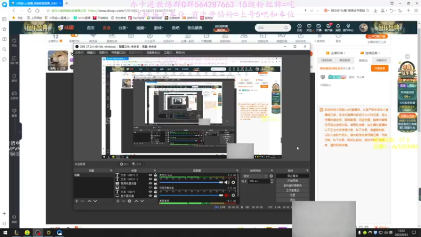The width and height of the screenshot is (421, 237).
Task: Toggle the lock for 文本 (GDI+) 3 source
Action: pyautogui.click(x=155, y=179)
